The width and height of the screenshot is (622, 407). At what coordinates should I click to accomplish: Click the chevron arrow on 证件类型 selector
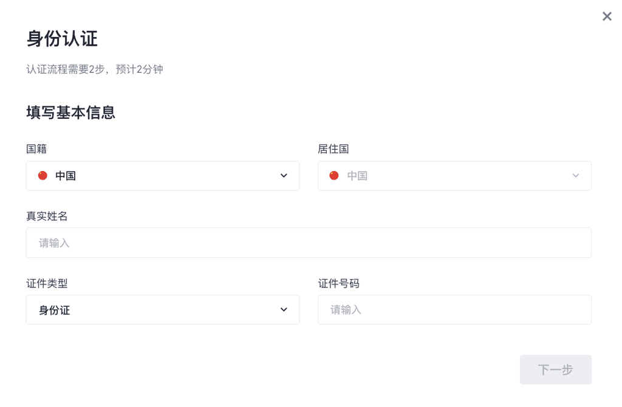click(283, 309)
